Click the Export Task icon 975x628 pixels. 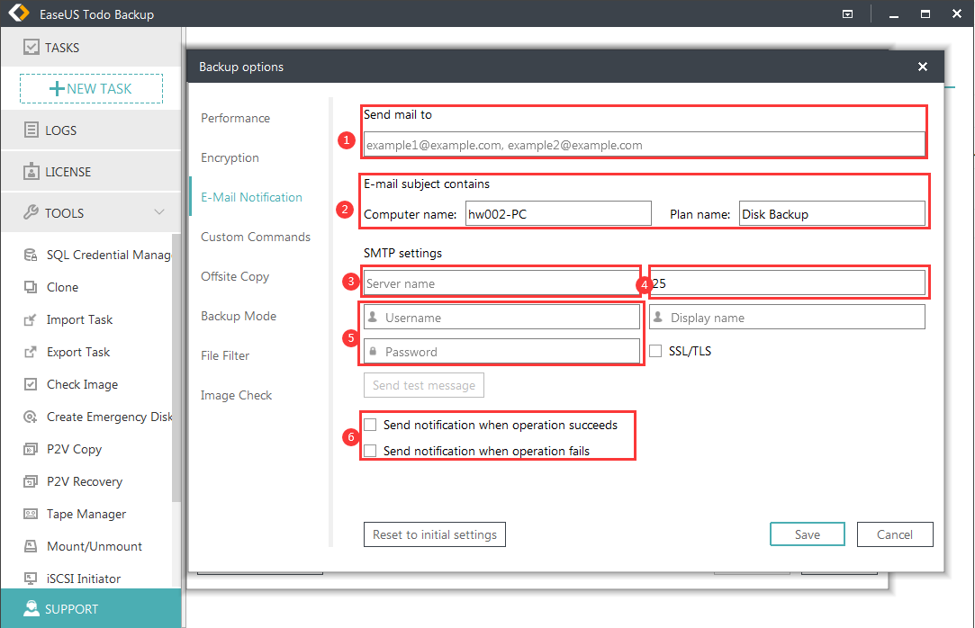pos(31,352)
